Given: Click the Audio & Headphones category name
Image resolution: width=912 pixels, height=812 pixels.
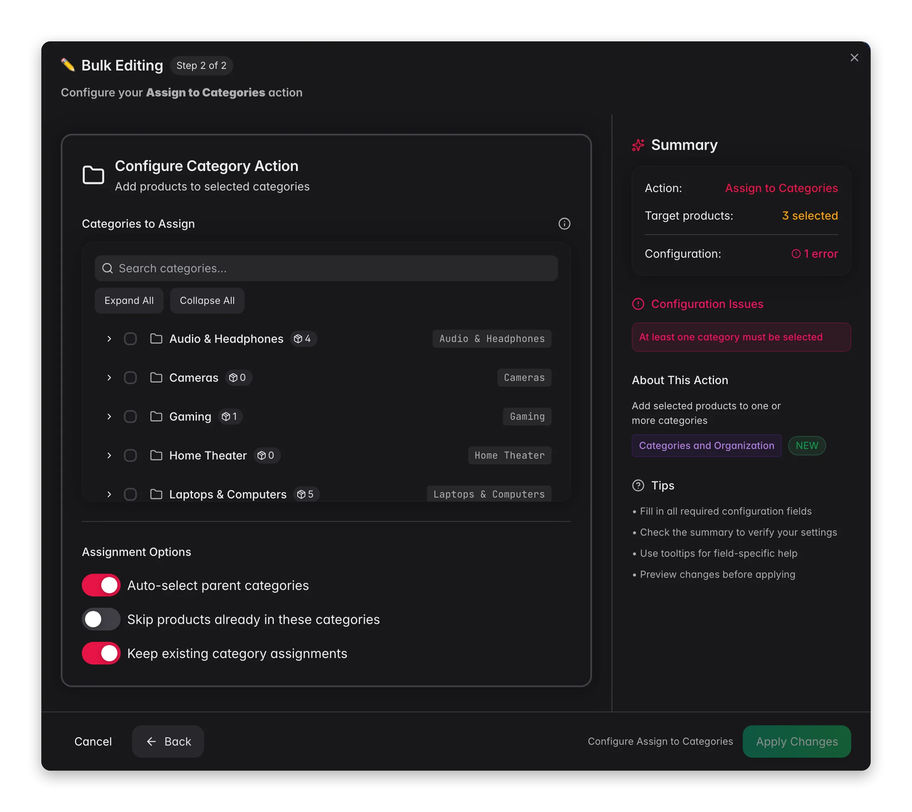Looking at the screenshot, I should (226, 339).
